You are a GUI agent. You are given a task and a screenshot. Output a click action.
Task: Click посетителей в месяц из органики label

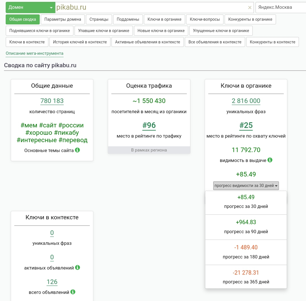click(x=149, y=111)
